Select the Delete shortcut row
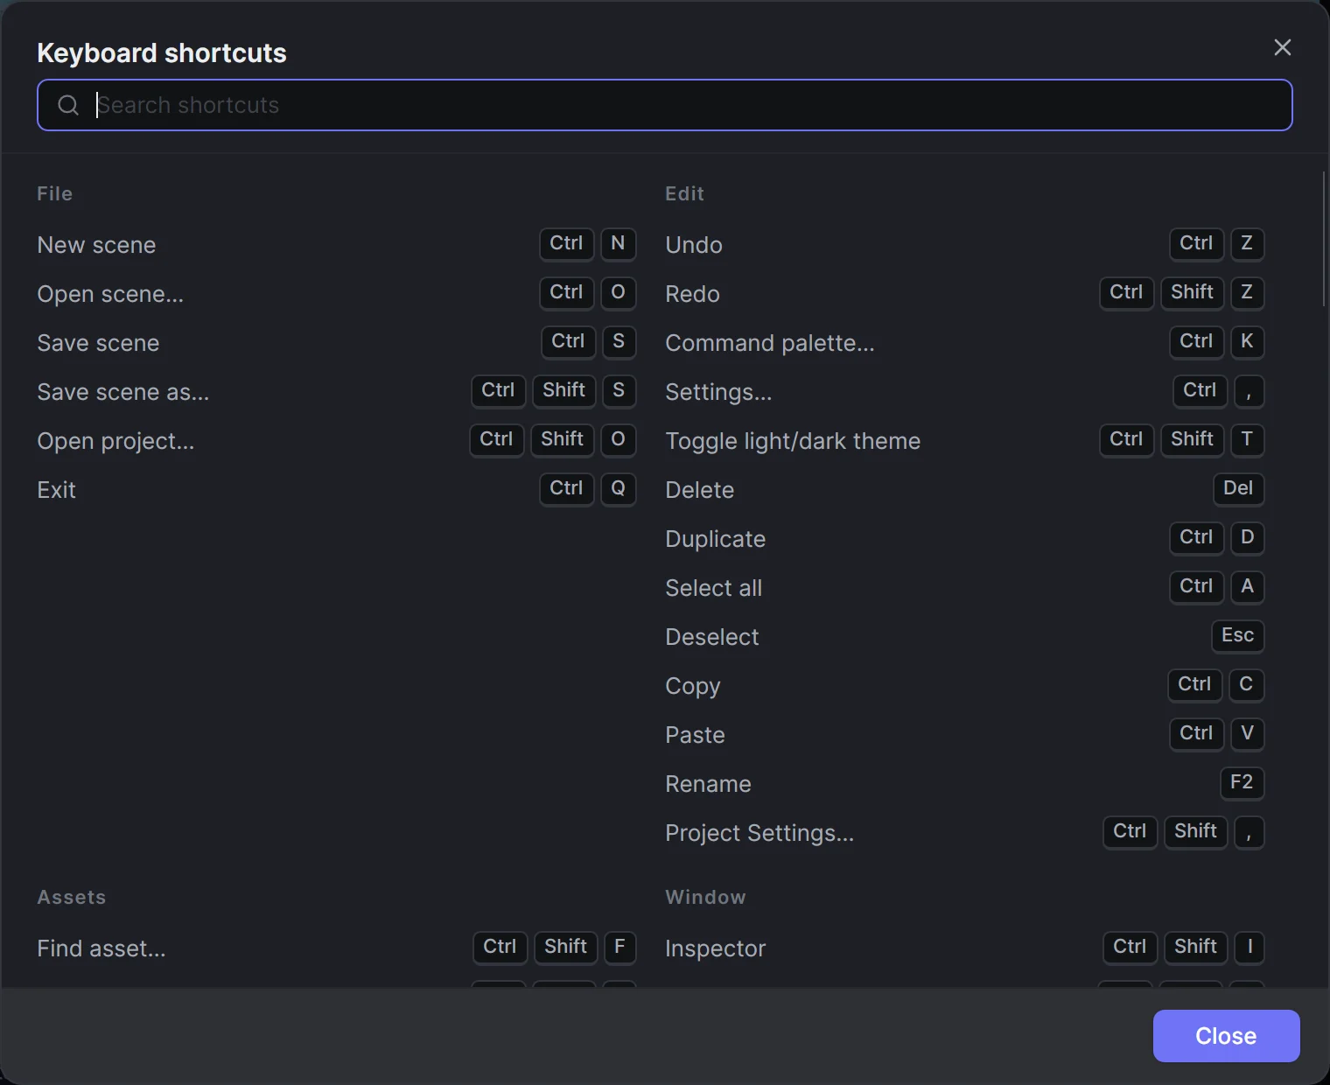Image resolution: width=1330 pixels, height=1085 pixels. point(965,489)
